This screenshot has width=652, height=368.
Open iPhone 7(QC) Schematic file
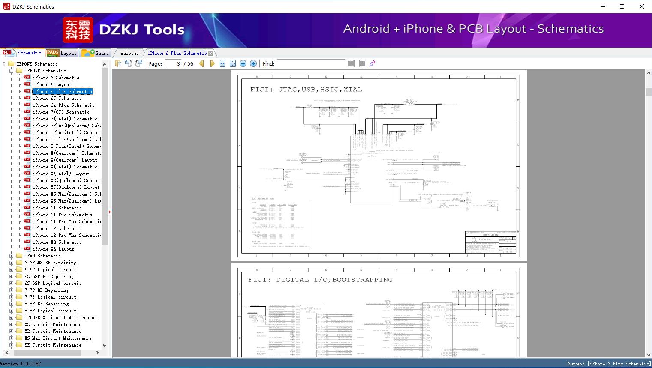click(61, 112)
